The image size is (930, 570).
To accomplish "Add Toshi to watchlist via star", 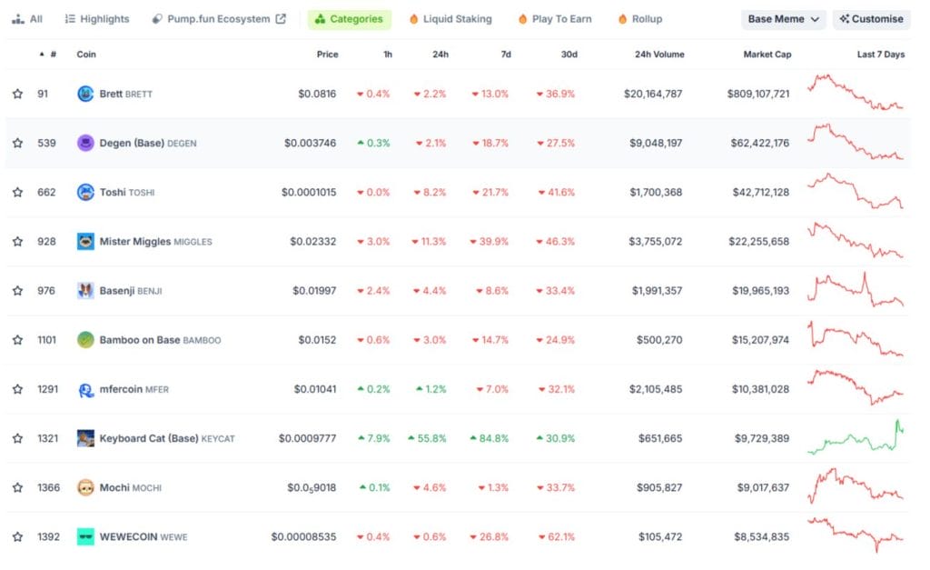I will pos(18,193).
